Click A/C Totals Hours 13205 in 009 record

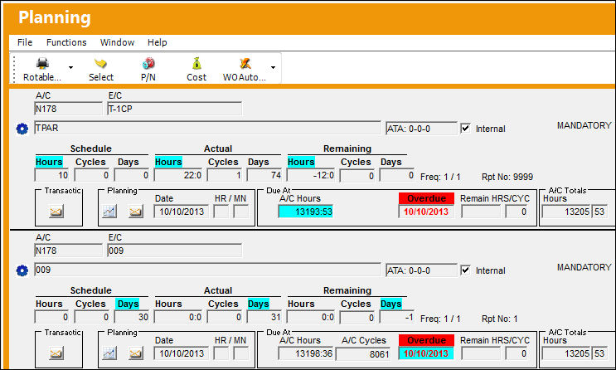click(x=566, y=354)
